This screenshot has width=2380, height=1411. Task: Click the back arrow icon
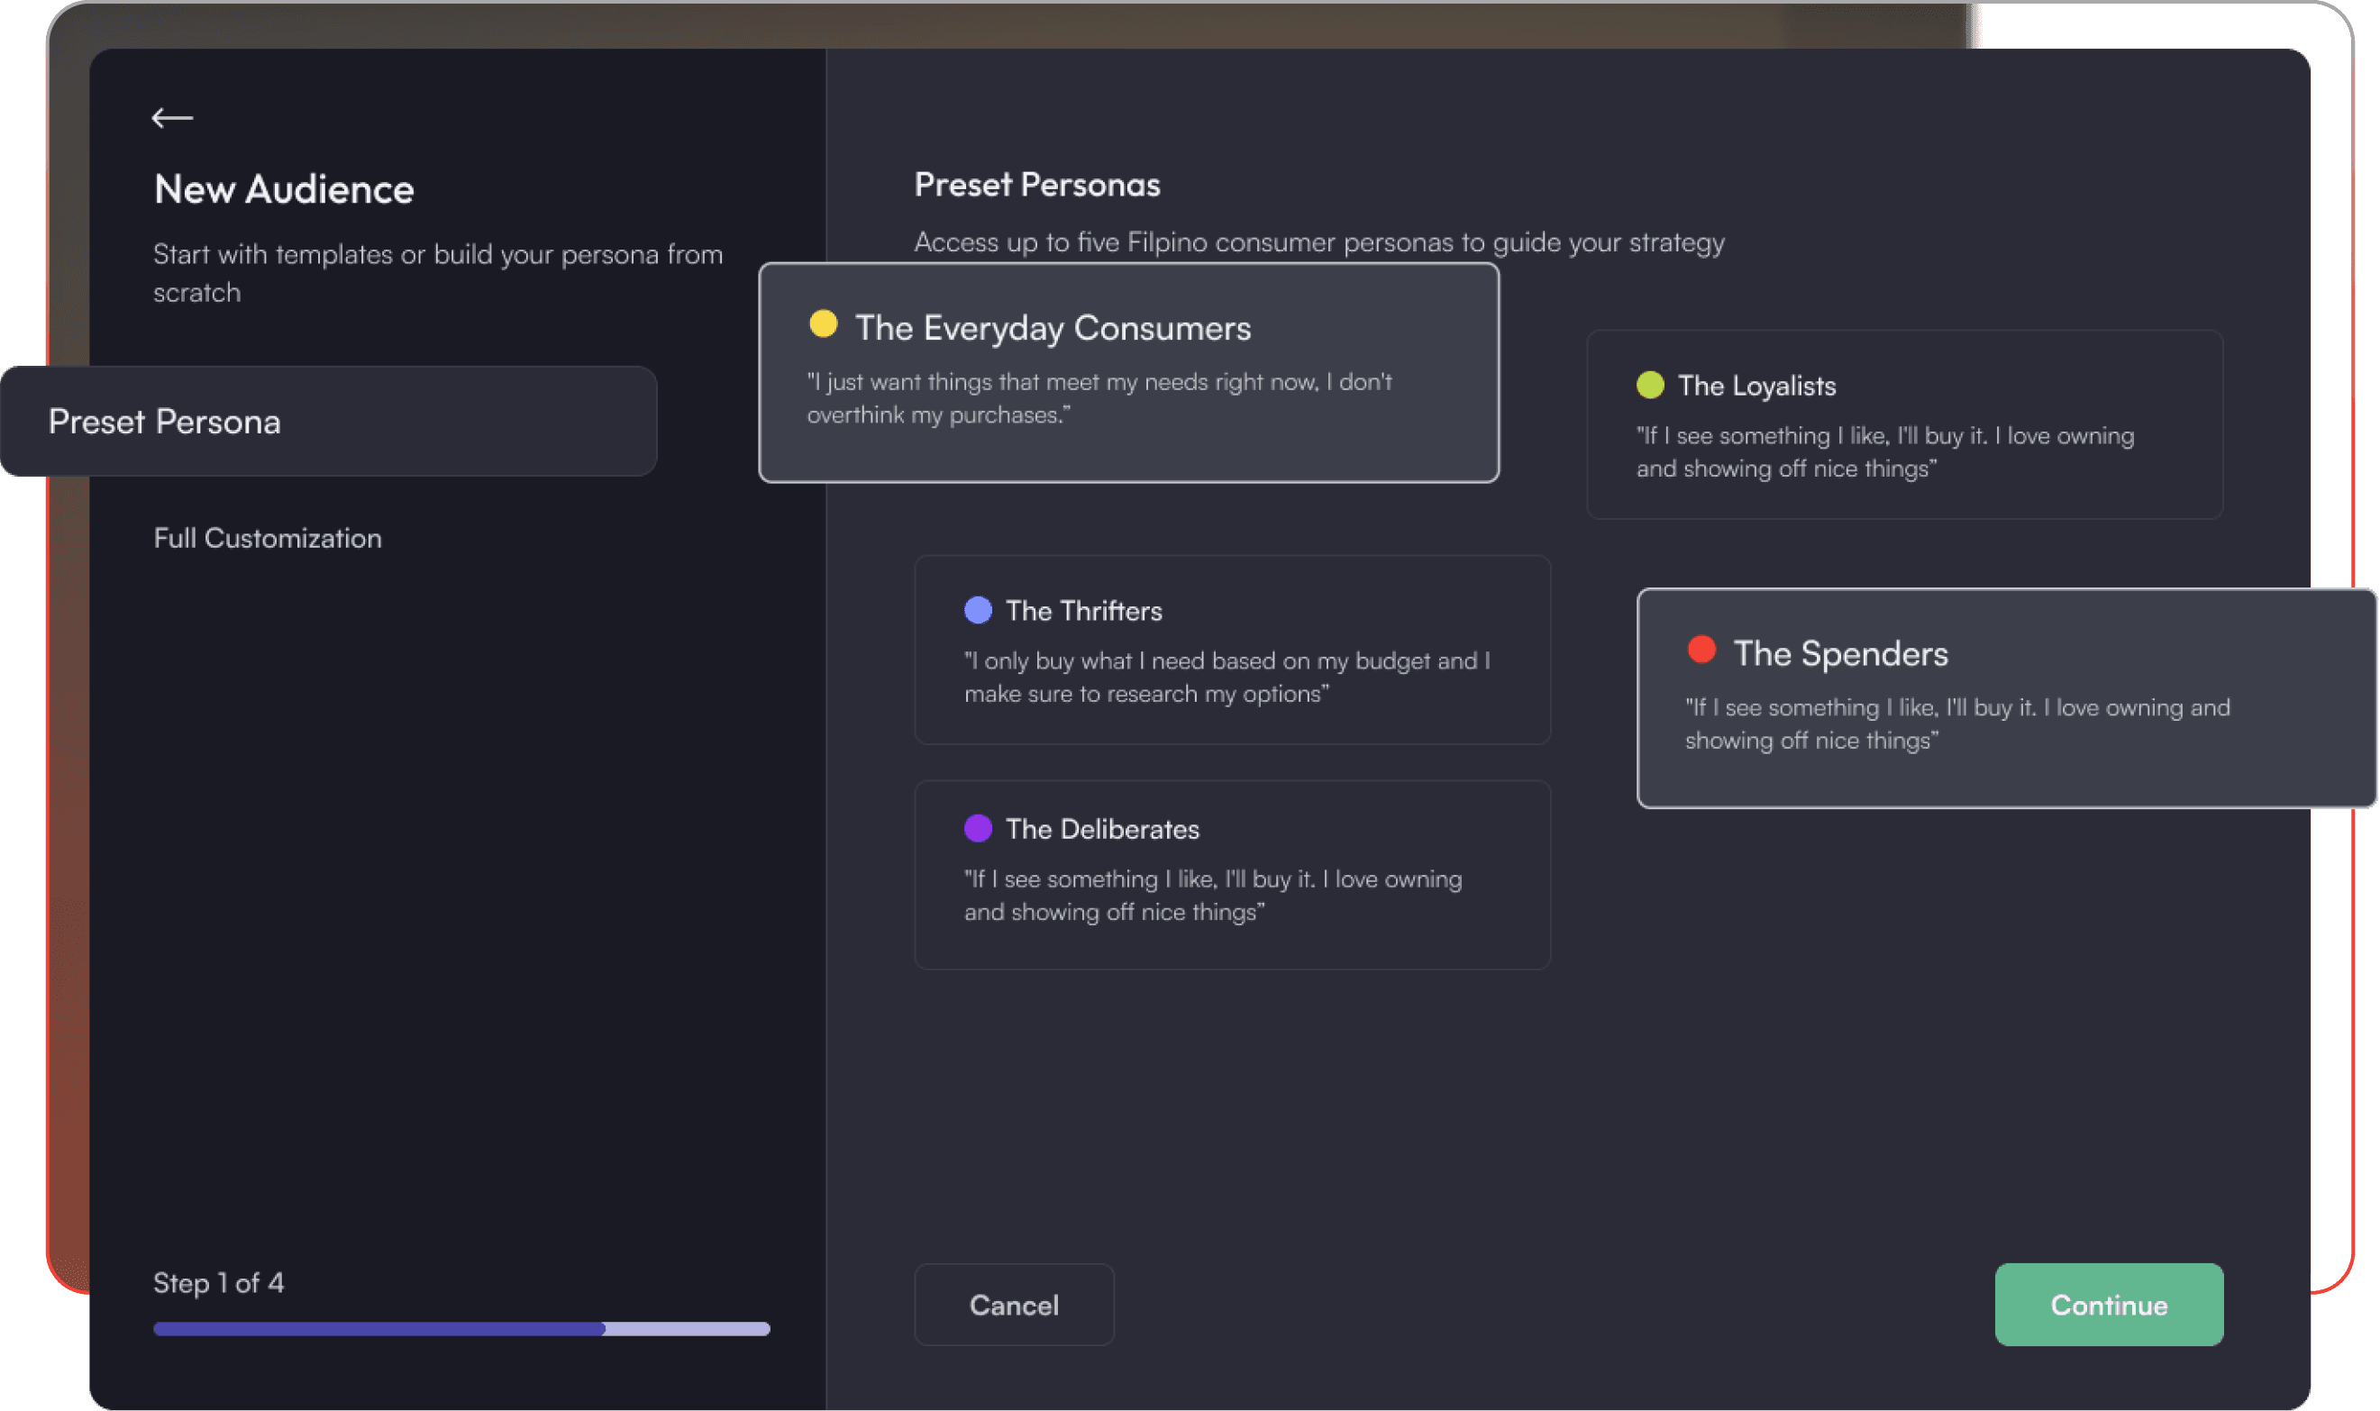coord(172,118)
